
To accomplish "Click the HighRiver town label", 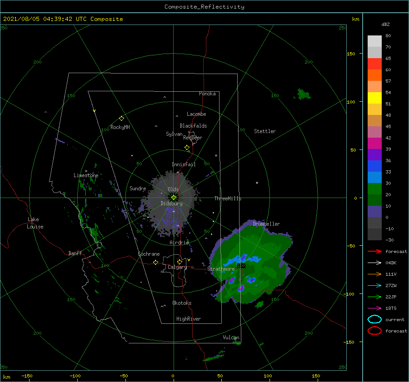I will 189,319.
